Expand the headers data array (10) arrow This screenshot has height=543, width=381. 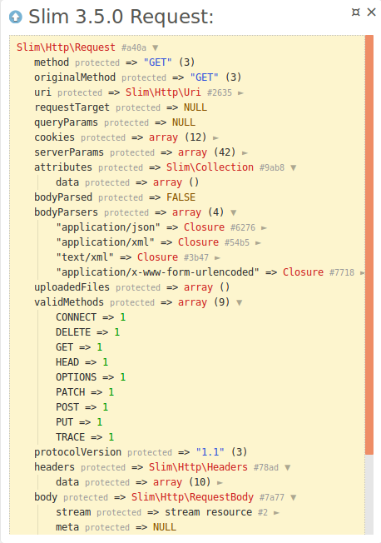point(220,482)
